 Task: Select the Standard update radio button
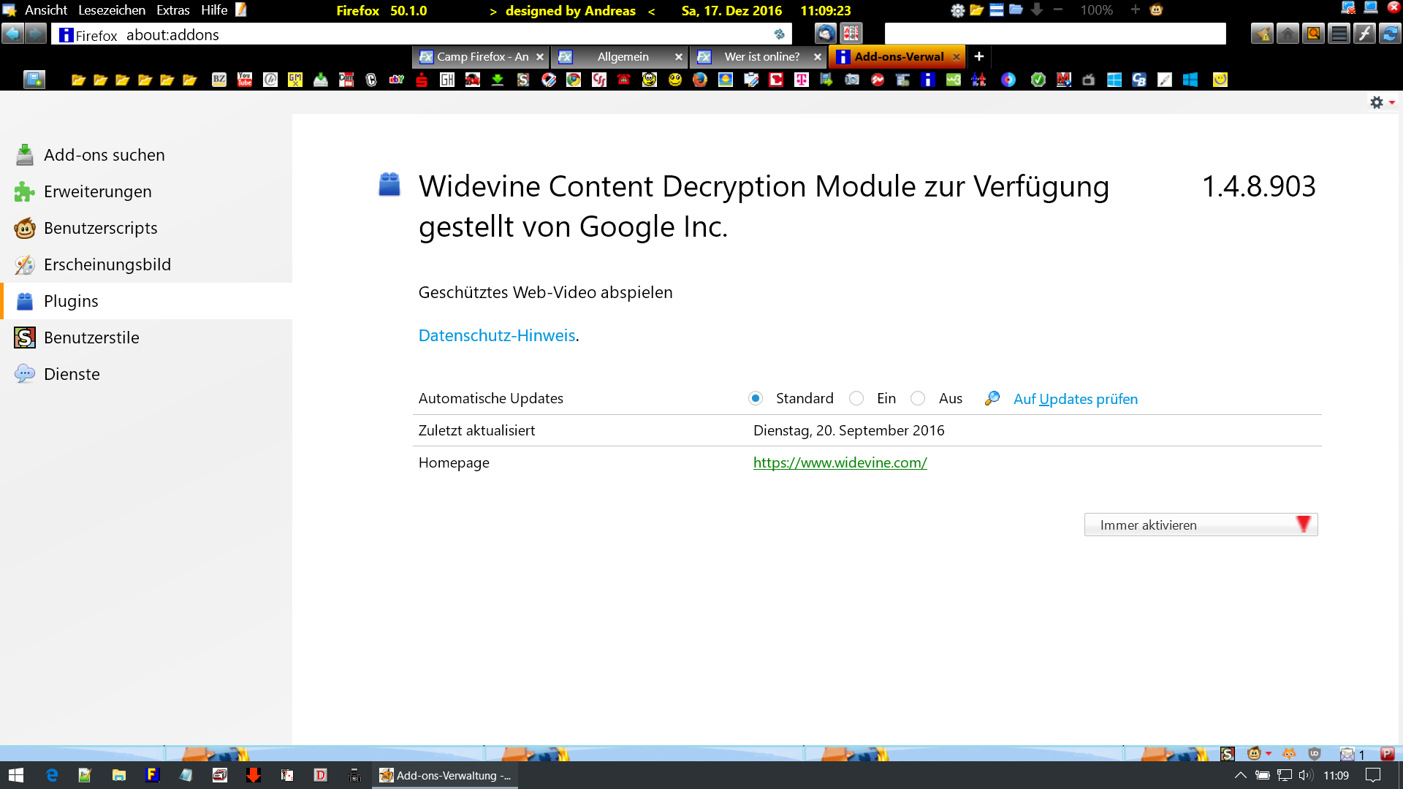pyautogui.click(x=756, y=398)
